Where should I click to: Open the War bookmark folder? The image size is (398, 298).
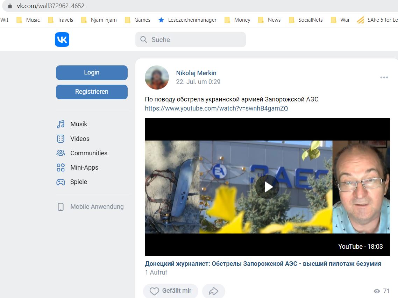[340, 20]
